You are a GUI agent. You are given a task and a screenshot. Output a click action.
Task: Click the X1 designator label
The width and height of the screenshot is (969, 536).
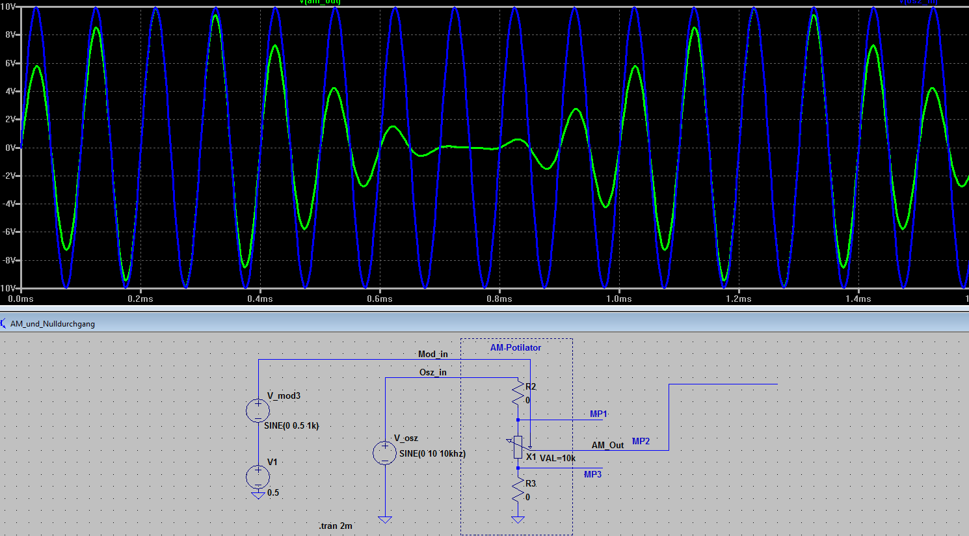point(531,457)
